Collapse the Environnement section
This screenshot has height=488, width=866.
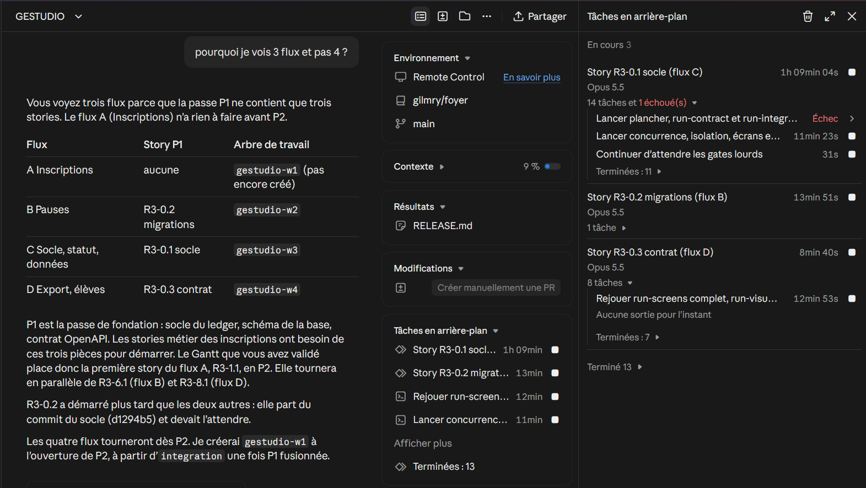[467, 58]
